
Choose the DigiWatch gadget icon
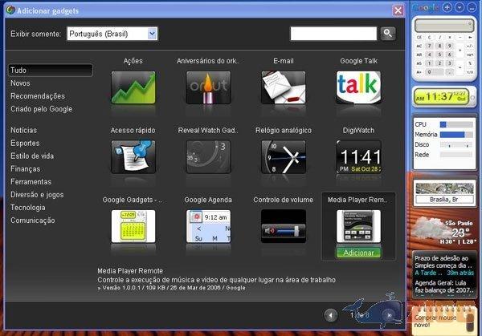point(357,156)
